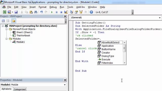Open the Window menu

92,7
